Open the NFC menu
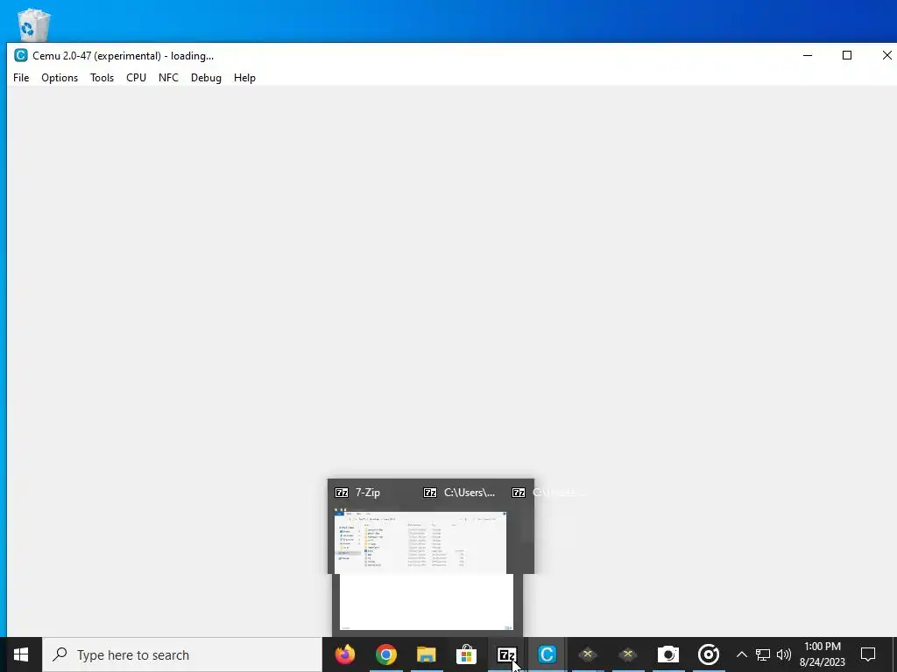This screenshot has height=672, width=897. click(168, 78)
